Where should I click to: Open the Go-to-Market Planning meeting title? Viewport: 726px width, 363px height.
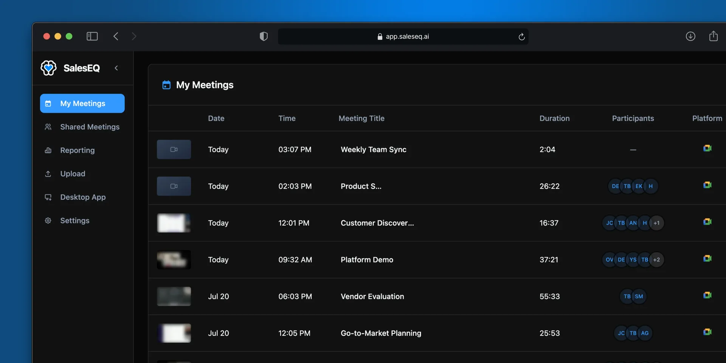click(381, 333)
